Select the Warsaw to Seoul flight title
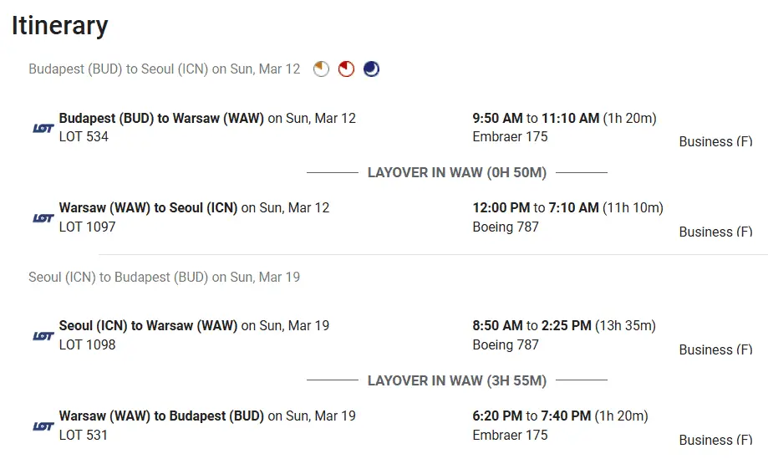This screenshot has height=459, width=768. click(x=148, y=208)
